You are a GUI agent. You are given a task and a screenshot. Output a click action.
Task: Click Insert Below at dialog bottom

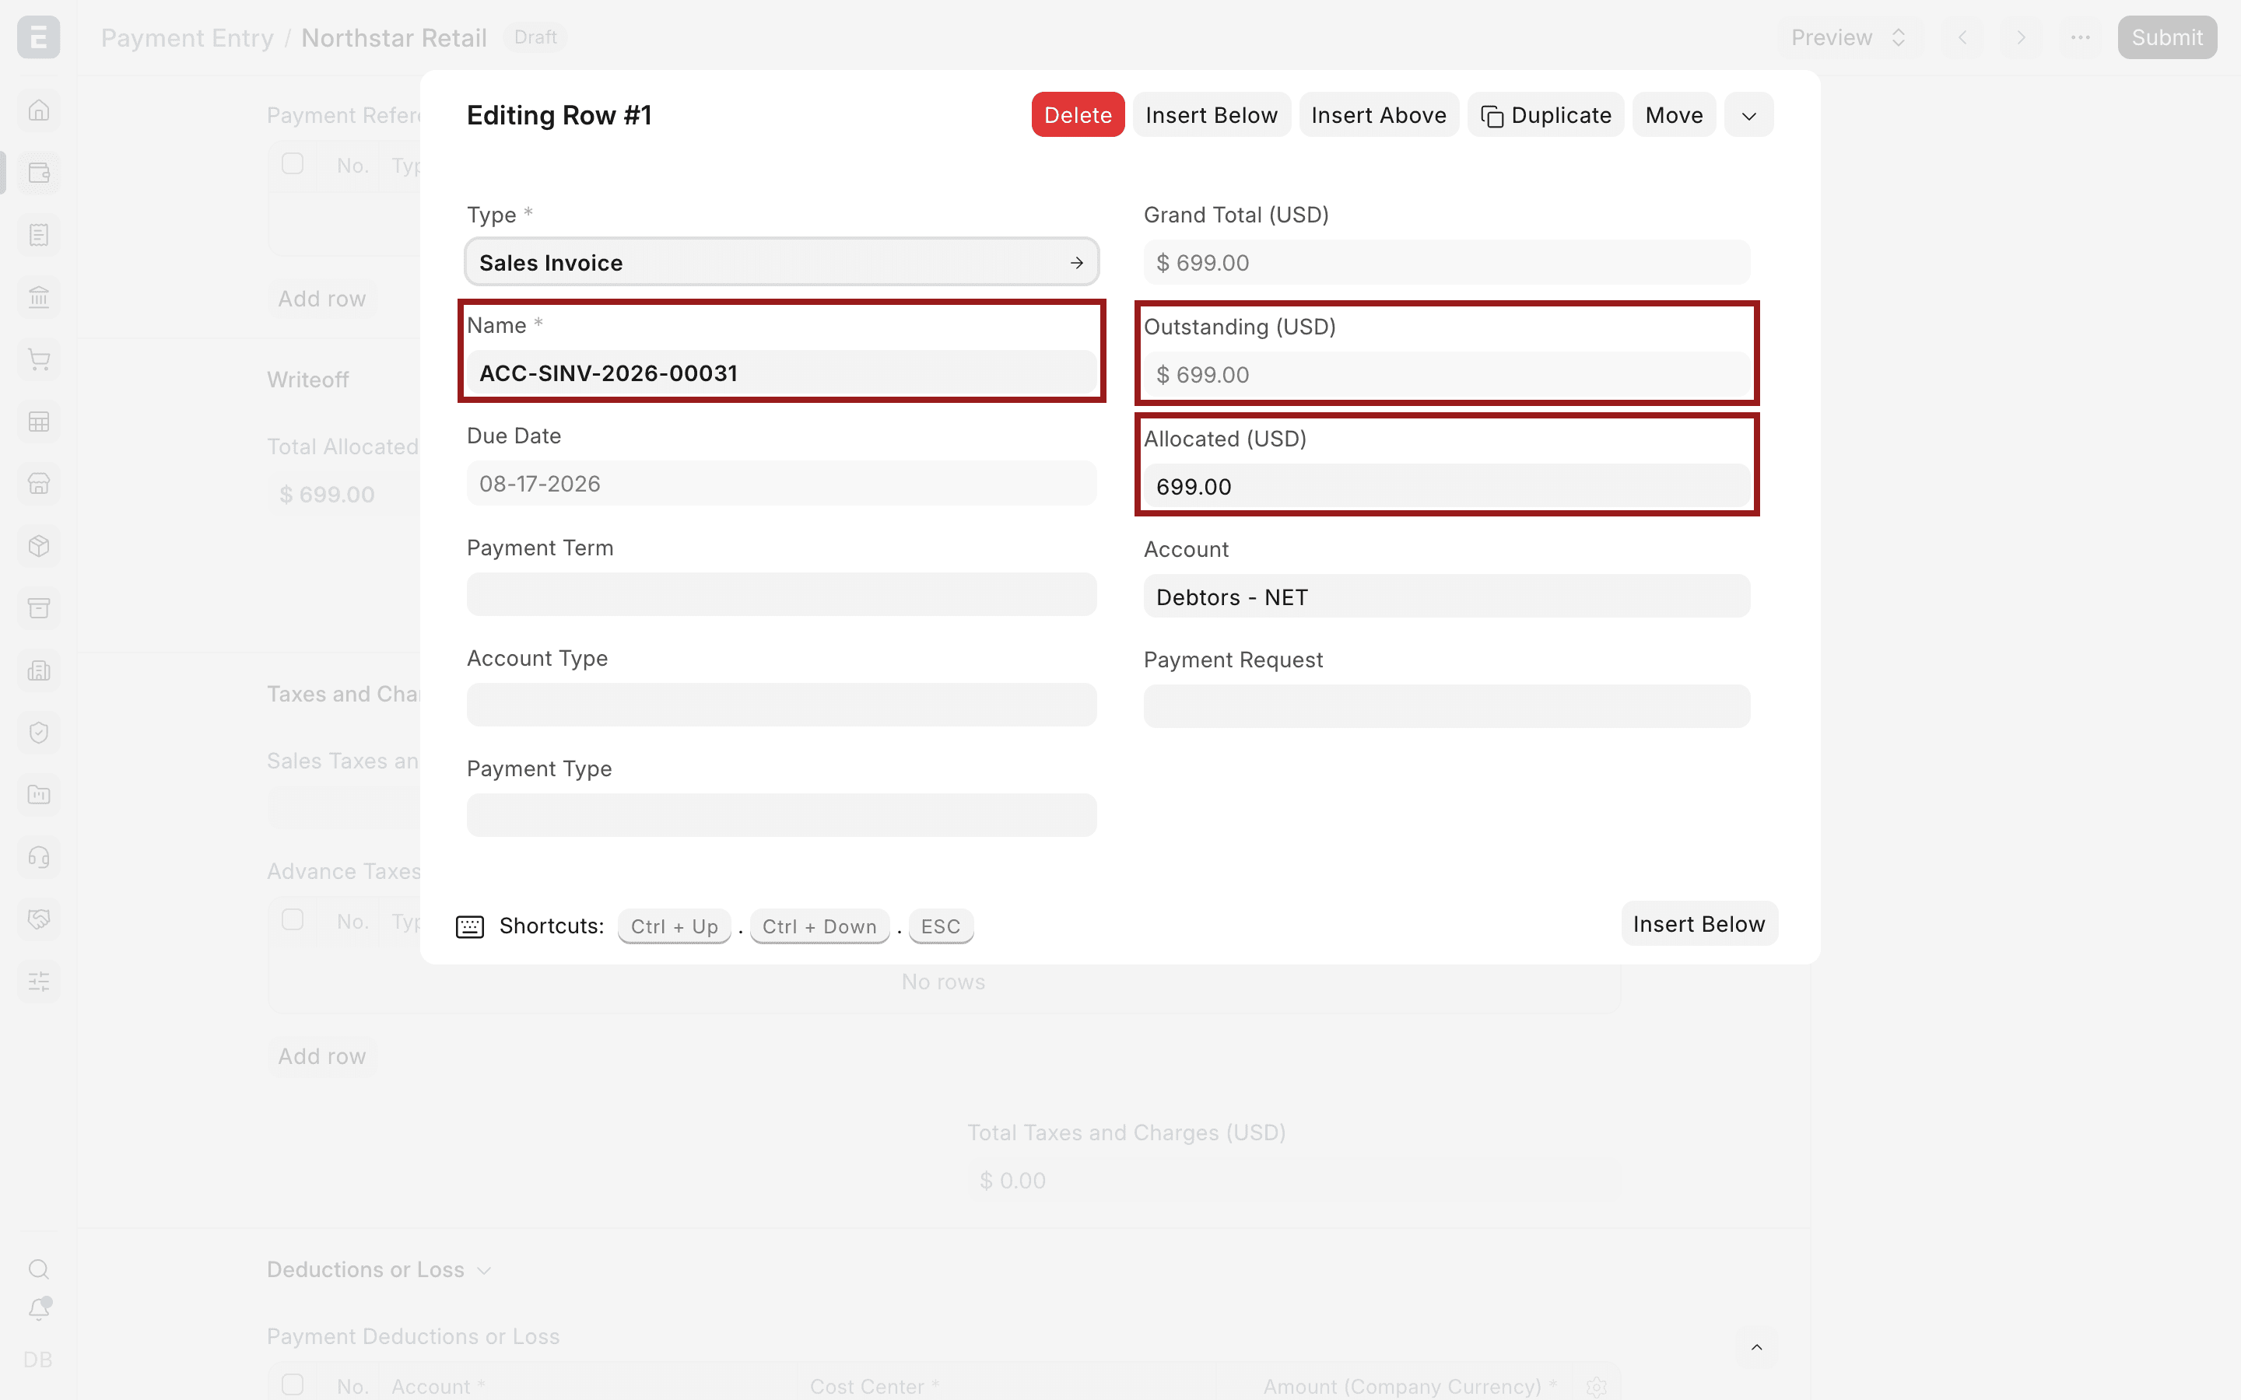1699,923
